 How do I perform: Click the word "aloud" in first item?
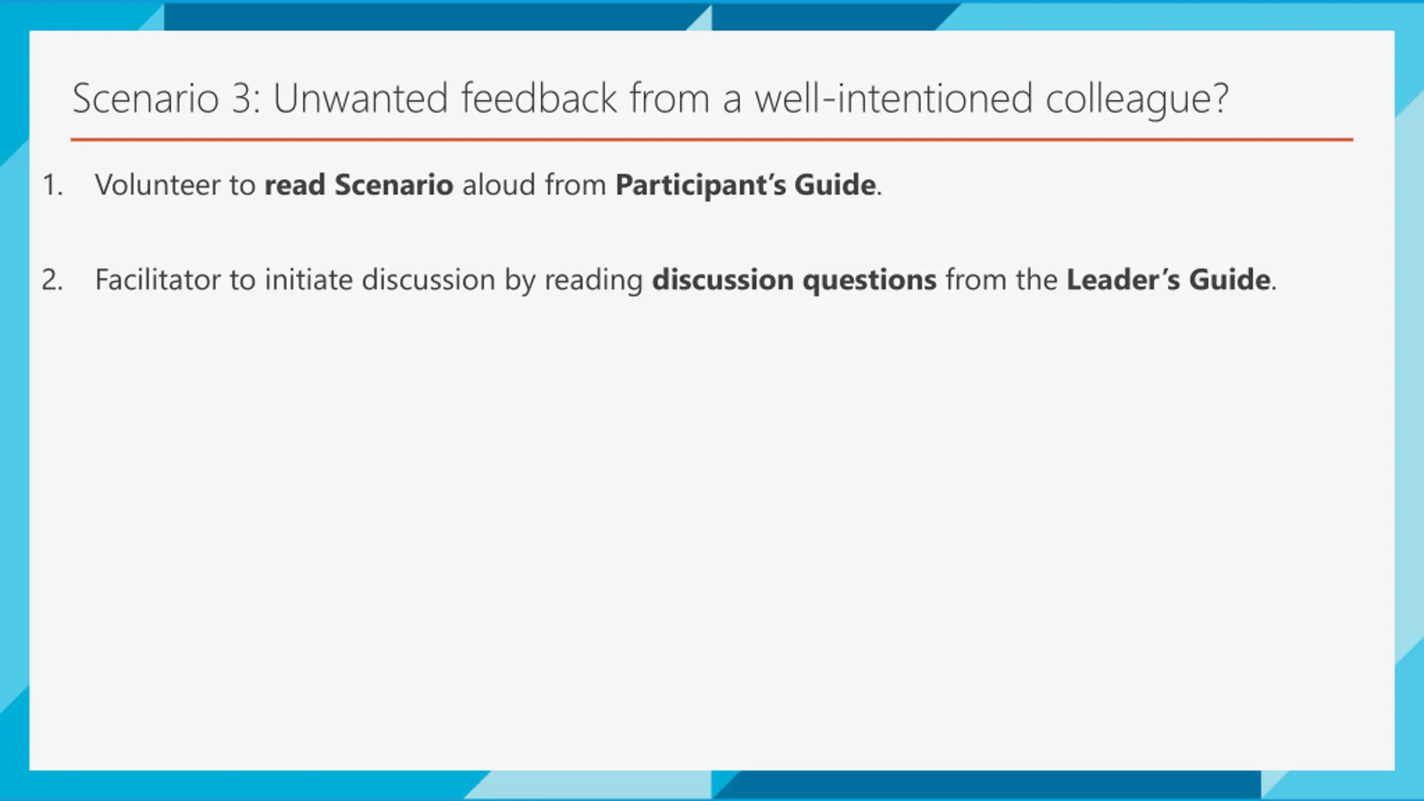(498, 185)
